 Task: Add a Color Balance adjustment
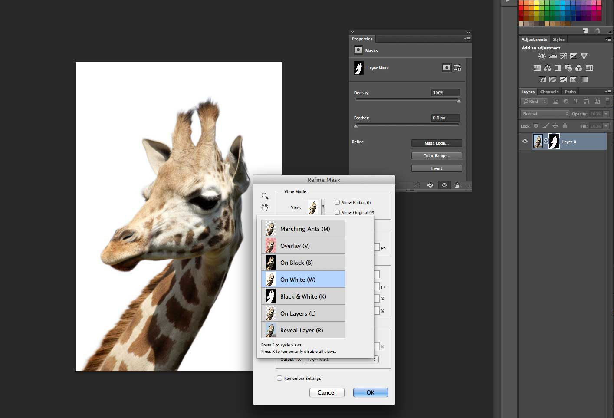[x=548, y=68]
